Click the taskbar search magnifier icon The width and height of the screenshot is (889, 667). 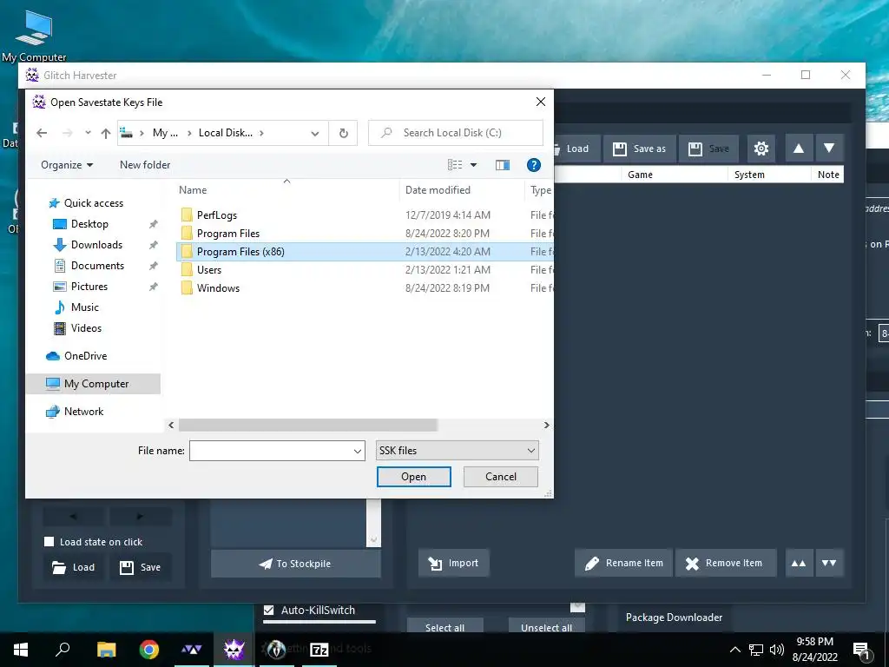pyautogui.click(x=63, y=650)
